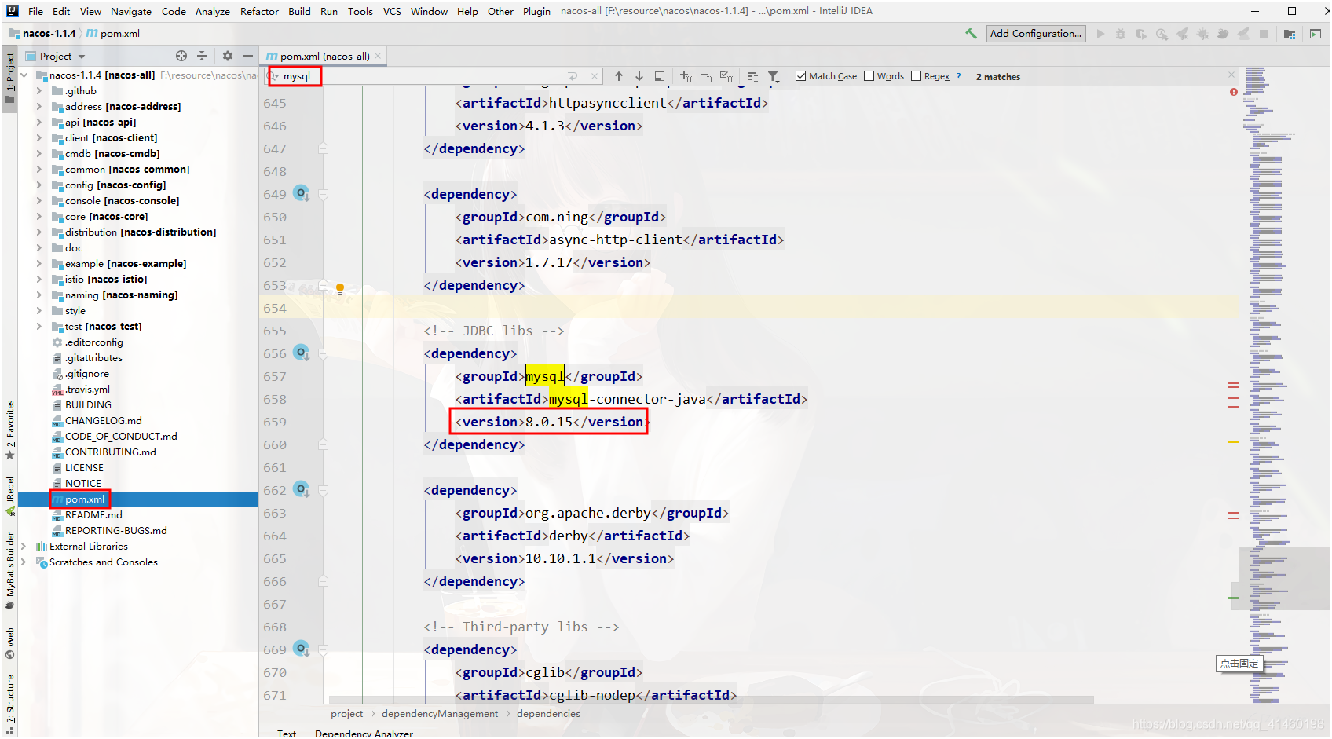This screenshot has width=1332, height=739.
Task: Expand the .github folder
Action: 39,91
